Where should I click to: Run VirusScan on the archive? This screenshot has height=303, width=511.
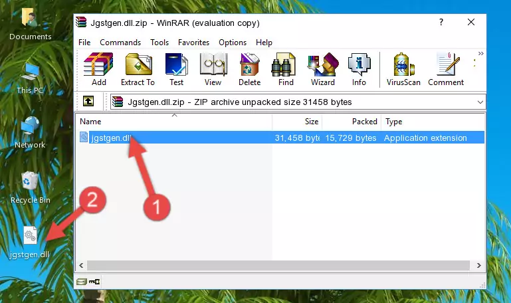point(403,69)
